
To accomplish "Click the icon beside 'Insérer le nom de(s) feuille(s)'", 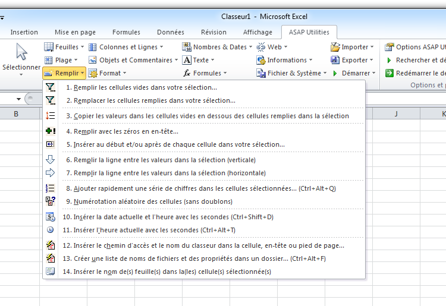I will click(51, 272).
